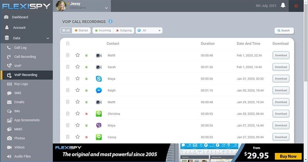The width and height of the screenshot is (308, 162).
Task: Click the Buy Now banner button
Action: (x=288, y=156)
